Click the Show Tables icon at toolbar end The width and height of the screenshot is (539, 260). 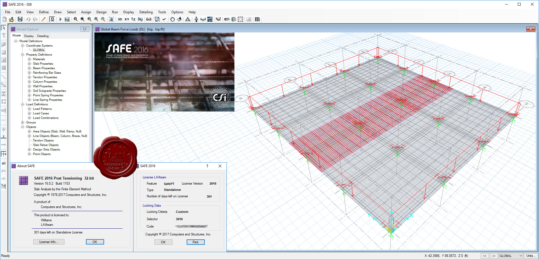click(x=257, y=19)
